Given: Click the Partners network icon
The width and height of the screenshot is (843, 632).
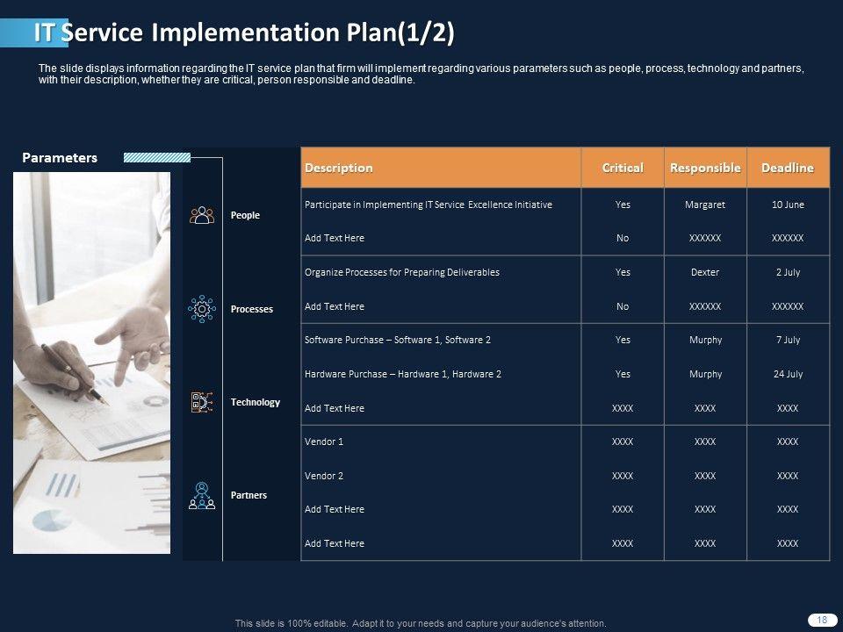Looking at the screenshot, I should pyautogui.click(x=202, y=496).
